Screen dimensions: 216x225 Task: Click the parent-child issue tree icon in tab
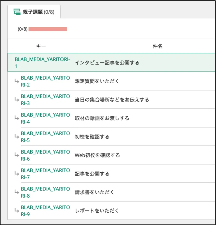point(17,12)
